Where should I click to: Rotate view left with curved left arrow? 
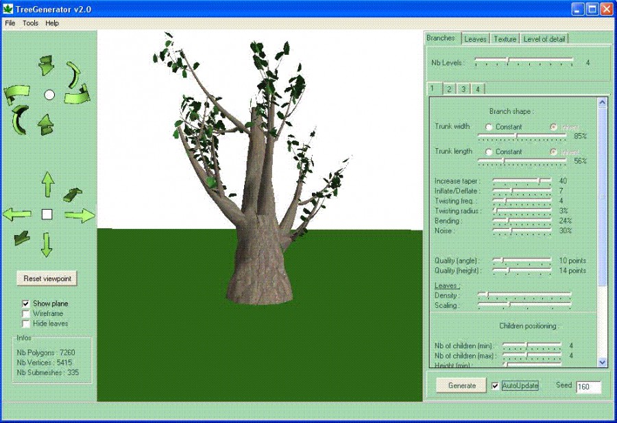pos(17,95)
